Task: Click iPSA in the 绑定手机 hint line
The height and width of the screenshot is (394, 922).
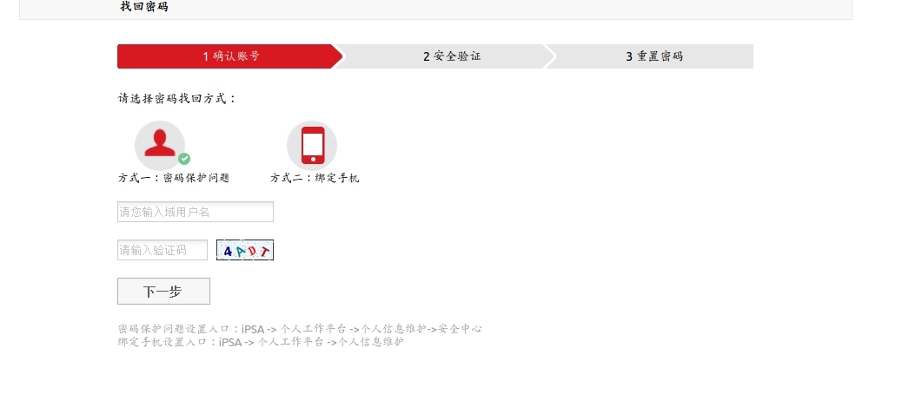Action: [230, 342]
